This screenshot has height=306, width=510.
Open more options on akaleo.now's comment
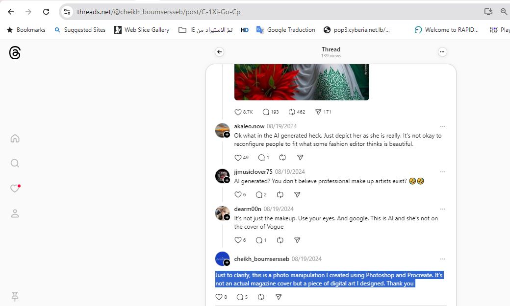(x=442, y=126)
